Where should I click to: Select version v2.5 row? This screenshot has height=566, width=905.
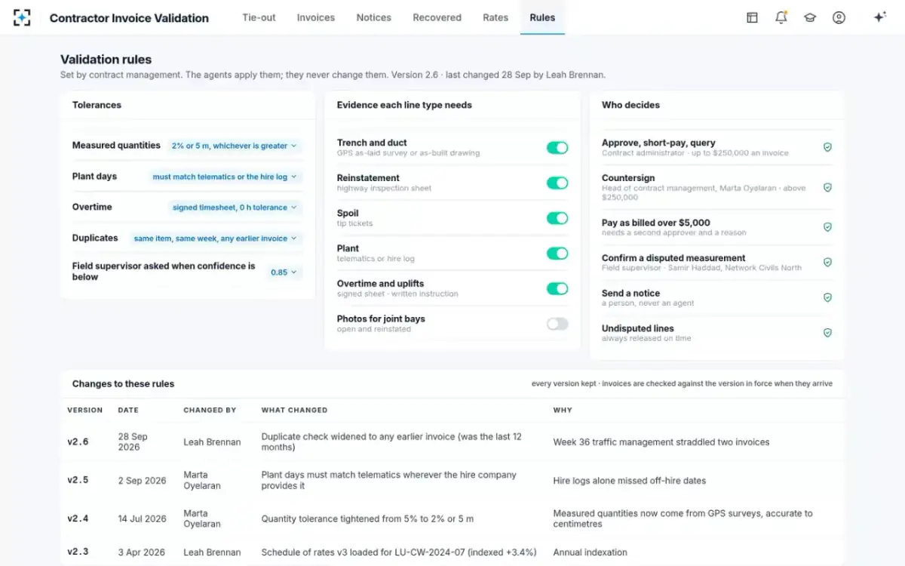[452, 481]
